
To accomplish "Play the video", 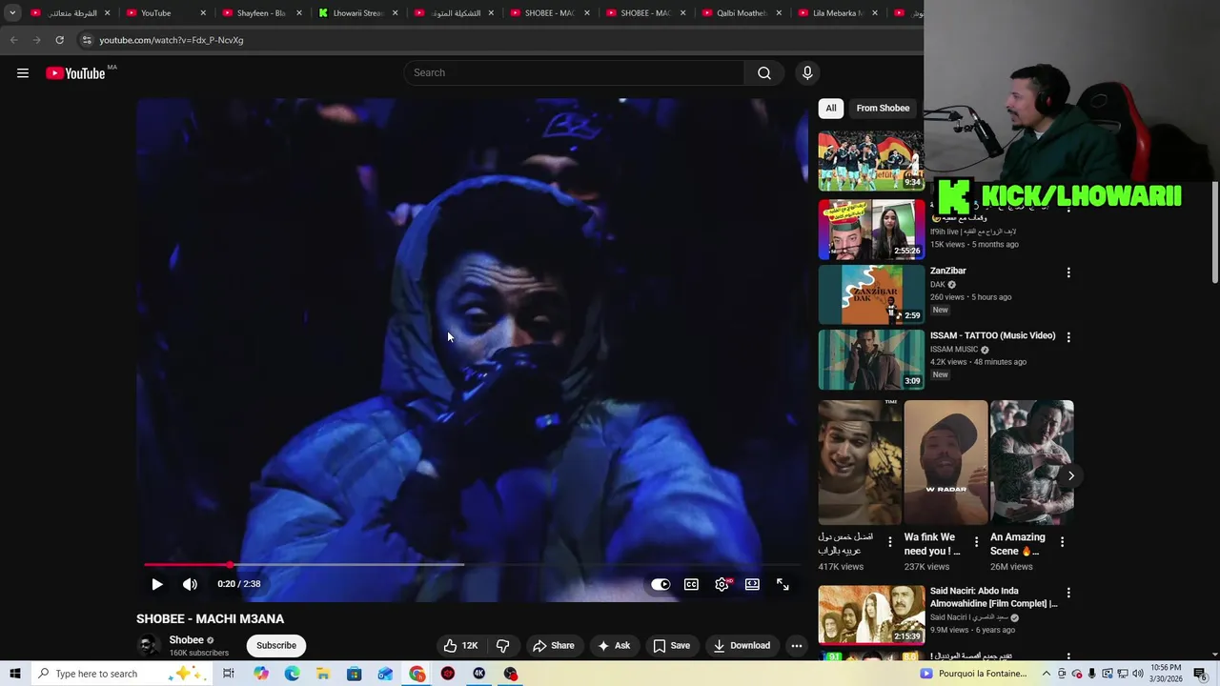I will pyautogui.click(x=157, y=584).
